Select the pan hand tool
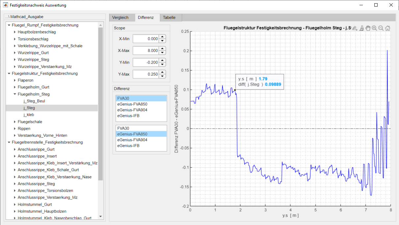The width and height of the screenshot is (399, 225). [368, 28]
